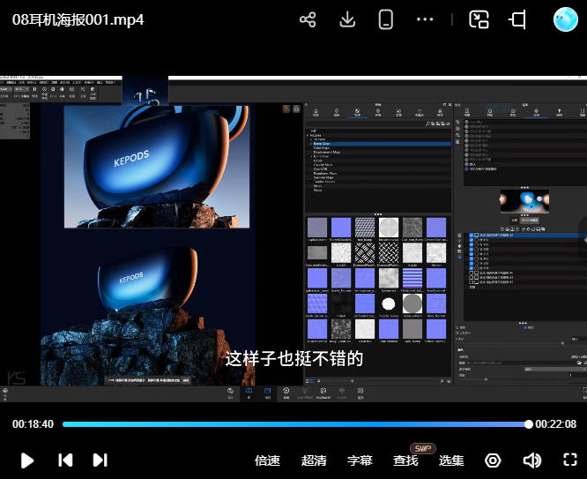The image size is (587, 479).
Task: Open the HDRI editor button below the preview
Action: tap(529, 220)
